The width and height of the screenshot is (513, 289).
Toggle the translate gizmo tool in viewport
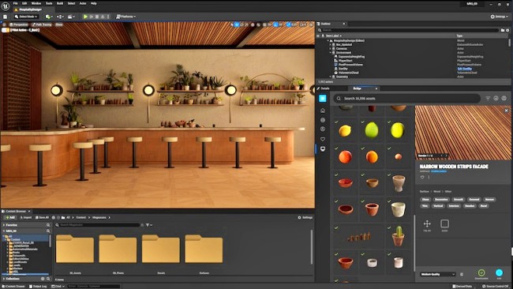click(x=237, y=24)
